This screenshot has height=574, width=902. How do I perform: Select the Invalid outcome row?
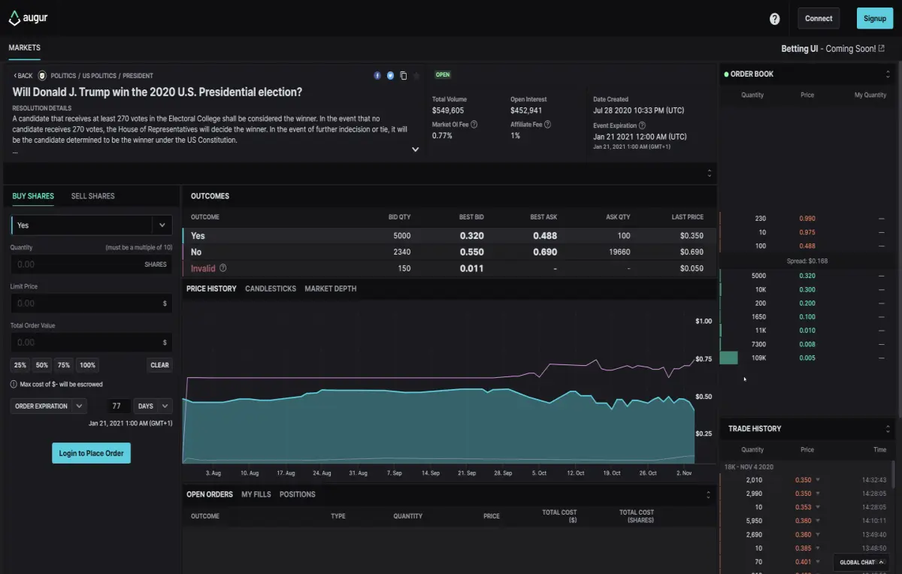click(449, 268)
